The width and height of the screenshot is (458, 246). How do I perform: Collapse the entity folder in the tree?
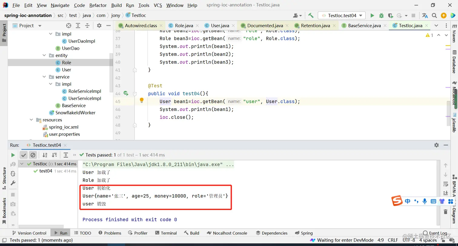coord(45,55)
